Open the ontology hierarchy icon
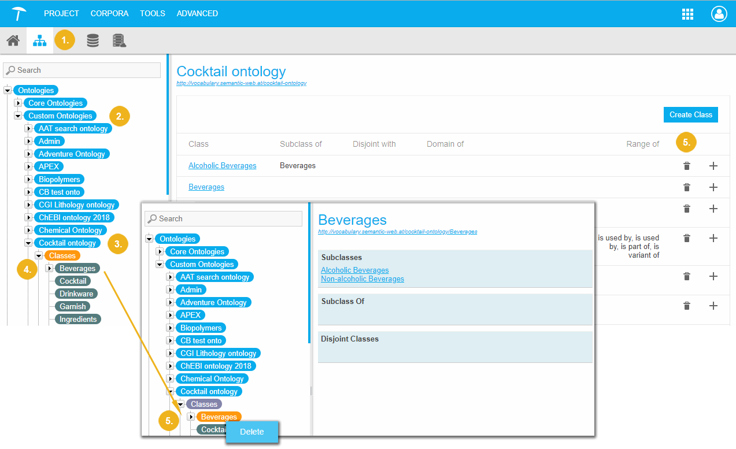736x449 pixels. [x=40, y=40]
